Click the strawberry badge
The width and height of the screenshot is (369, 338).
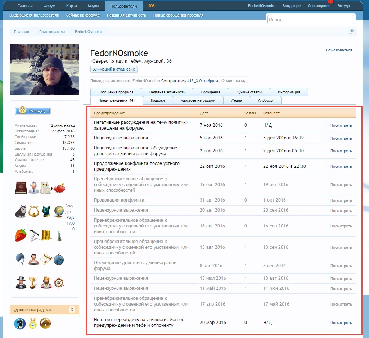pos(21,235)
